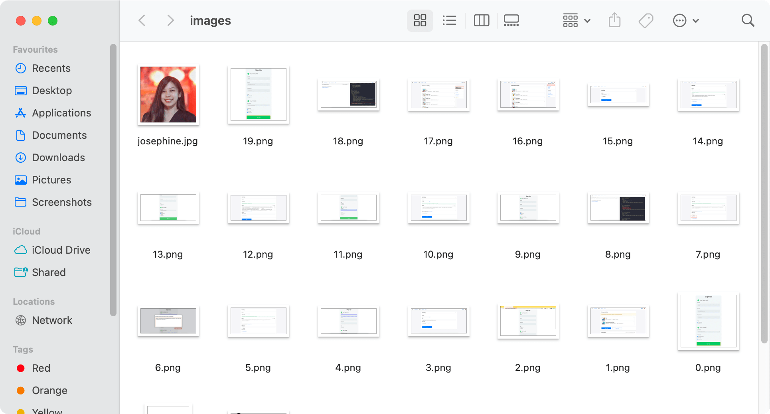Click the 10.png file name label
Image resolution: width=770 pixels, height=414 pixels.
click(x=438, y=254)
